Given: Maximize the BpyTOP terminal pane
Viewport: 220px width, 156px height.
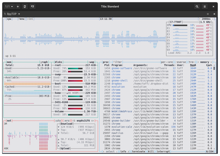Looking at the screenshot, I should pyautogui.click(x=208, y=14).
